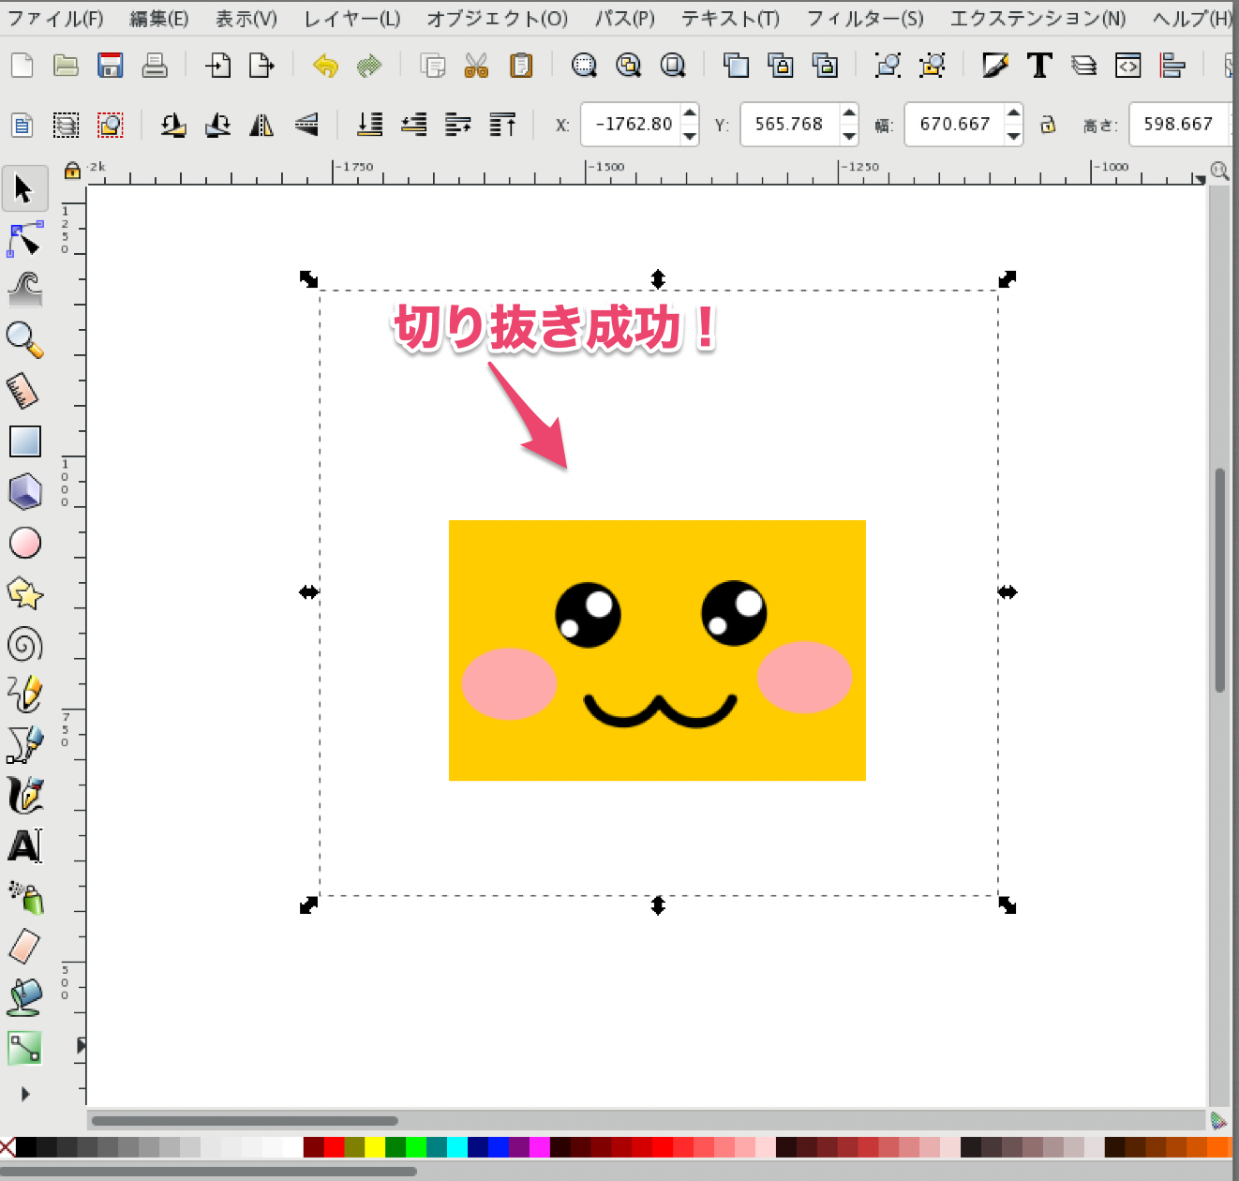Viewport: 1239px width, 1181px height.
Task: Select the Spiral tool
Action: [x=24, y=643]
